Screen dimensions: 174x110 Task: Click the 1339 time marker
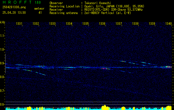152,23
